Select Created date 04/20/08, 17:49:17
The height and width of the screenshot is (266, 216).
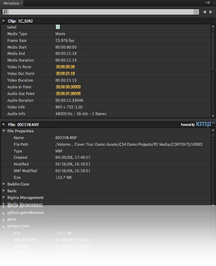click(x=73, y=157)
